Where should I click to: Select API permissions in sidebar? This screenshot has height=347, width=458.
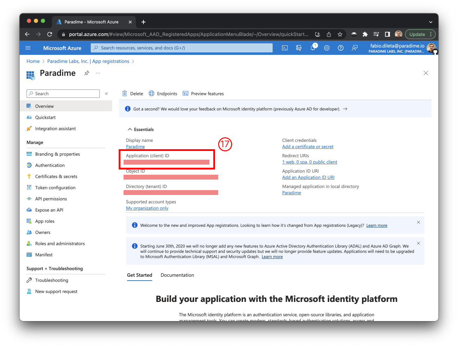[x=51, y=199]
